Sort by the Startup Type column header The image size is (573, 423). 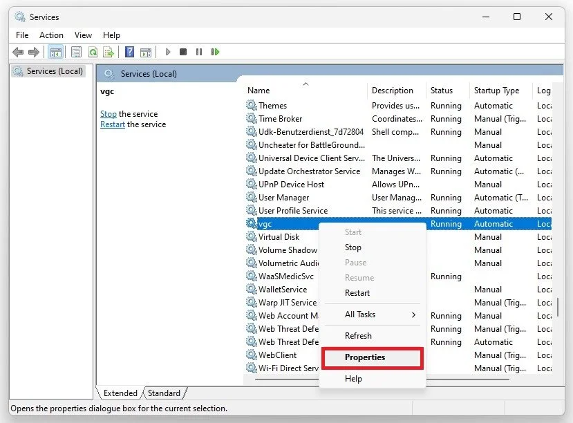tap(496, 91)
